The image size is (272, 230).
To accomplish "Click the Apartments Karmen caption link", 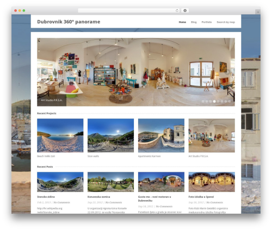I will [x=149, y=156].
